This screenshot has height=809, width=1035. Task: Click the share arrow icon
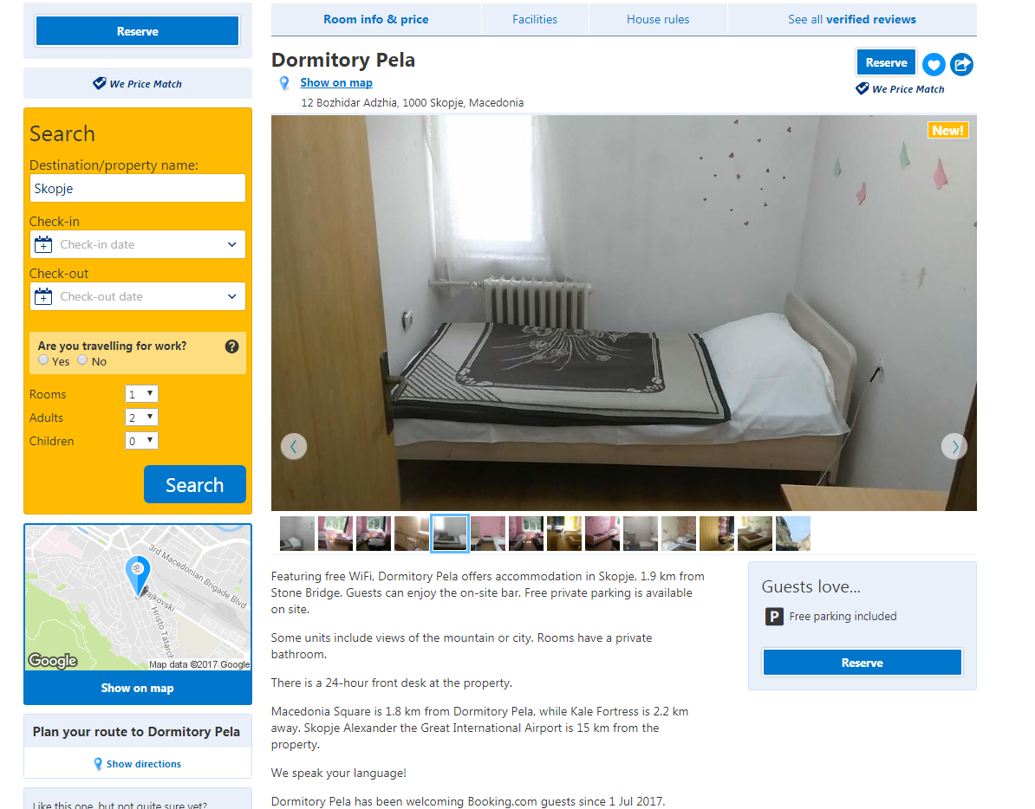[961, 65]
